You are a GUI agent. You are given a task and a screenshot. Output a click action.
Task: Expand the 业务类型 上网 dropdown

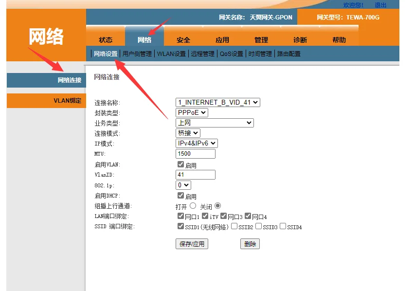(215, 123)
